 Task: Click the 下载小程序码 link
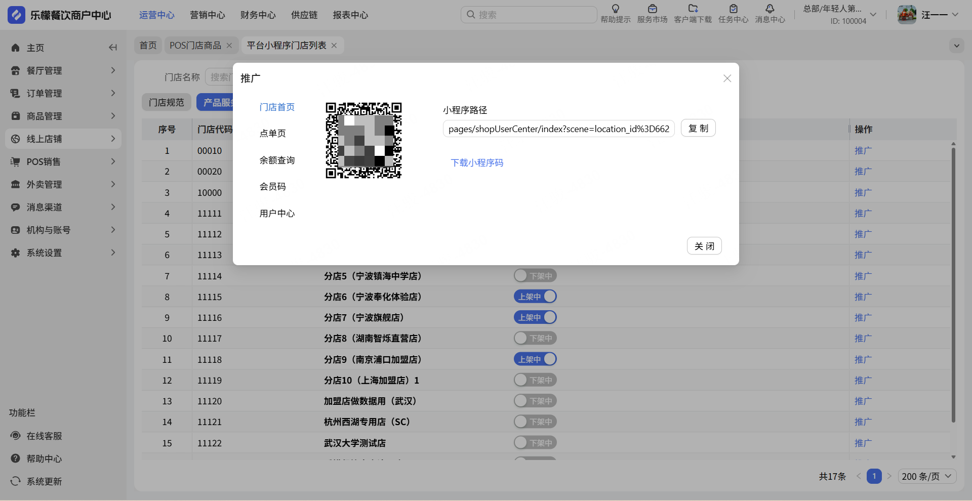[x=477, y=163]
